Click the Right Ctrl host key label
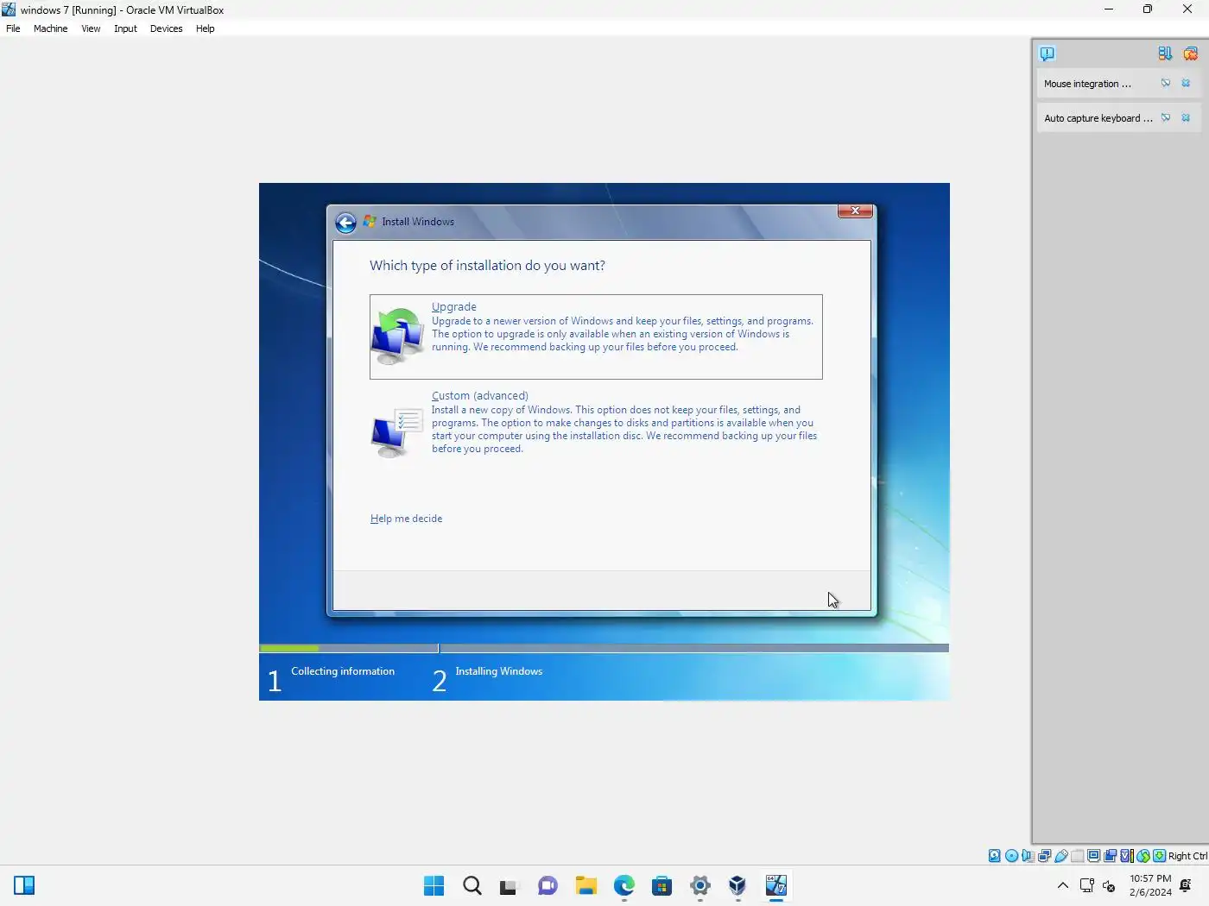 coord(1188,856)
